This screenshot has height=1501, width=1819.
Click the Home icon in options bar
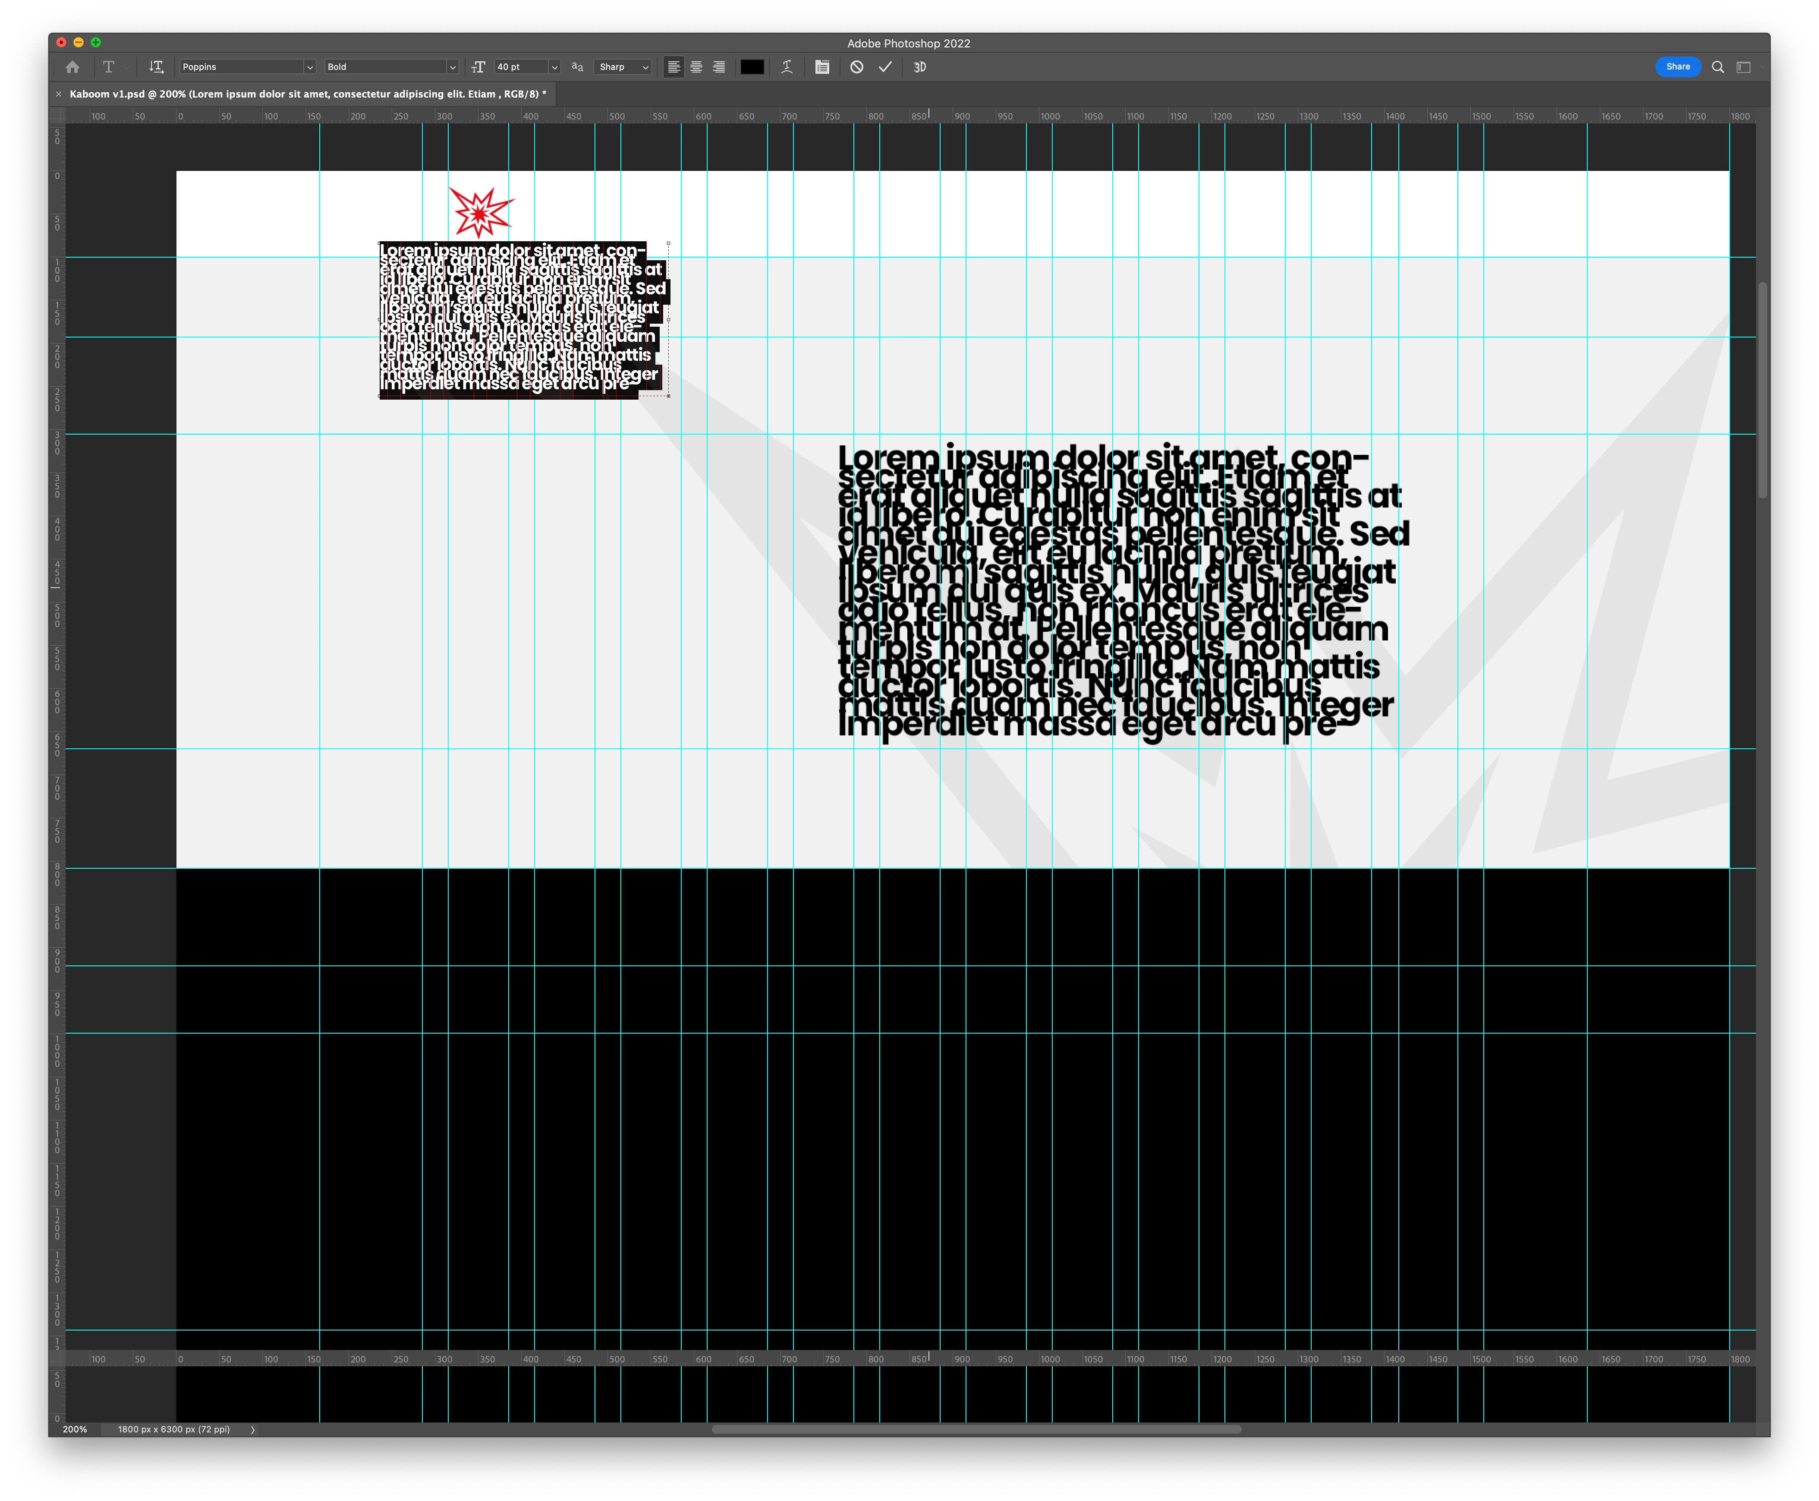tap(72, 66)
